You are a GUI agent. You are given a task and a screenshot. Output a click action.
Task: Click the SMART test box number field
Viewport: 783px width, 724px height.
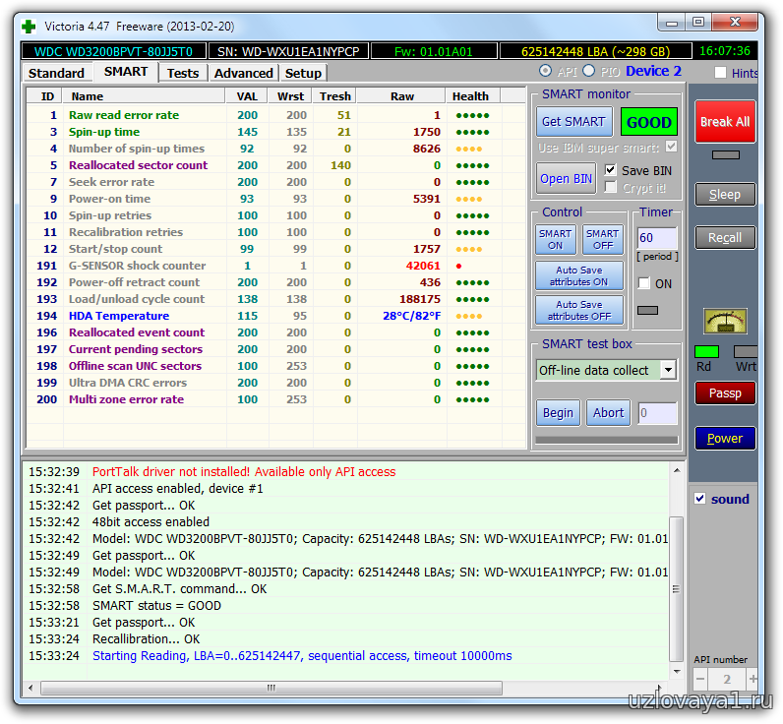point(657,413)
